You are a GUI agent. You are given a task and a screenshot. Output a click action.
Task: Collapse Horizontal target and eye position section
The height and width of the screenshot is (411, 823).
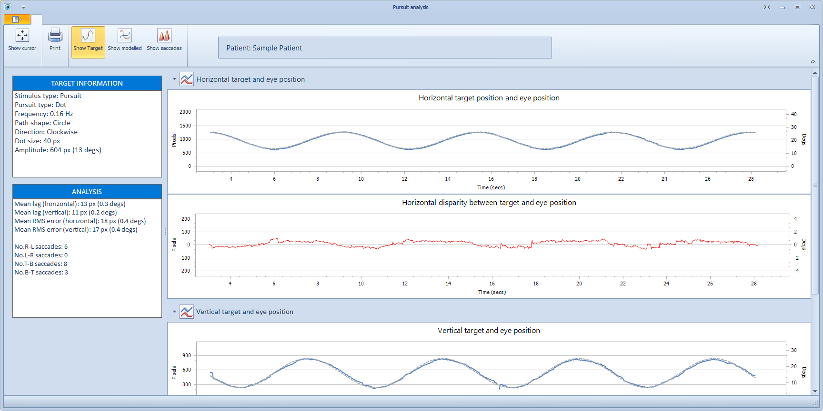[174, 79]
